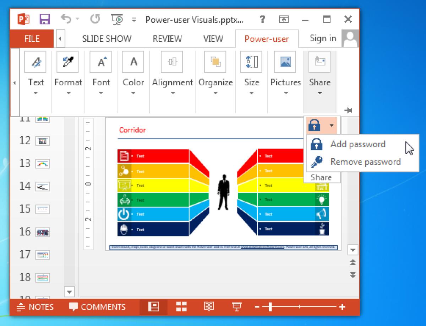Switch to the REVIEW ribbon tab
This screenshot has width=426, height=326.
click(167, 38)
